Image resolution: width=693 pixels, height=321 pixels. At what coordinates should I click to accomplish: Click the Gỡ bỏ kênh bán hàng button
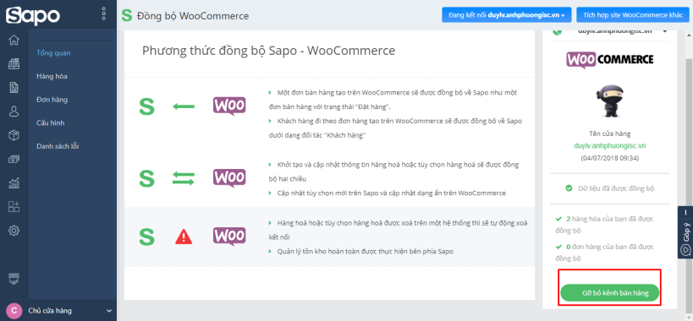(609, 293)
